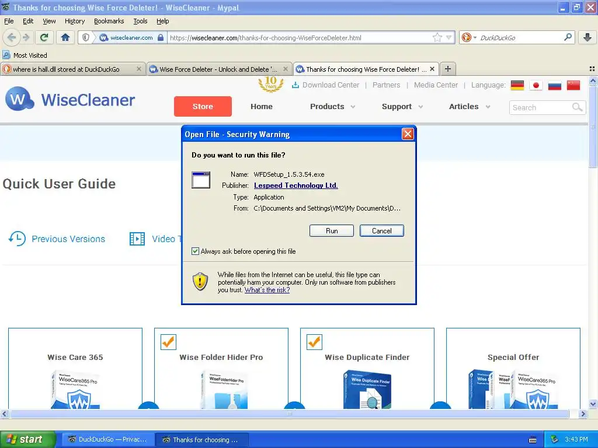
Task: Open the Windows start button
Action: 27,440
